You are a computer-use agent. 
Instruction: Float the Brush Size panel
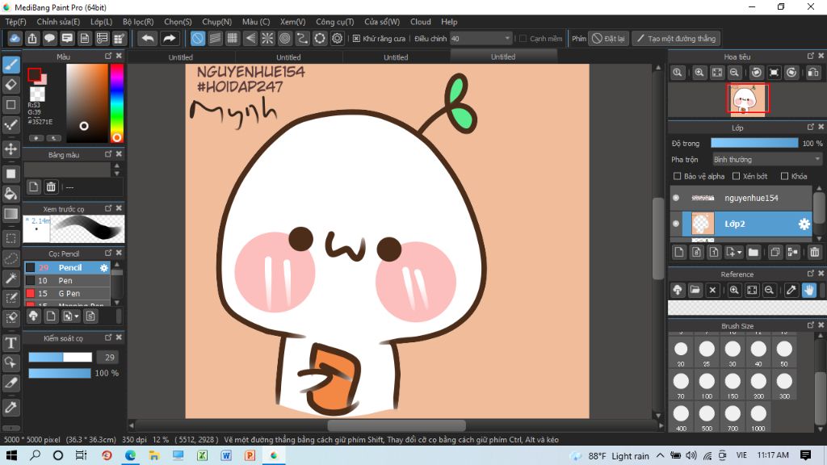[x=811, y=325]
